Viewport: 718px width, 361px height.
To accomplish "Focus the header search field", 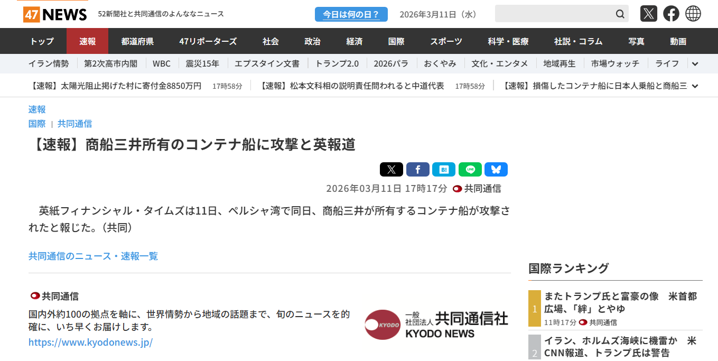I will pos(555,14).
